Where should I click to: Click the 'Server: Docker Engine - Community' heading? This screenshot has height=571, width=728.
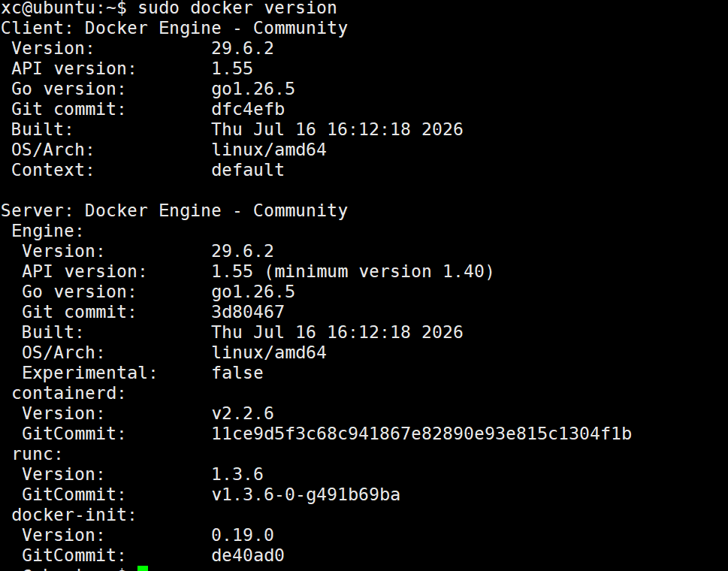[x=174, y=211]
